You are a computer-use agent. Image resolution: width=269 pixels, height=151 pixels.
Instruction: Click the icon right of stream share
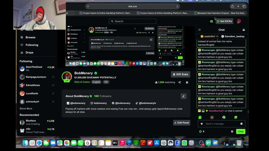187,82
